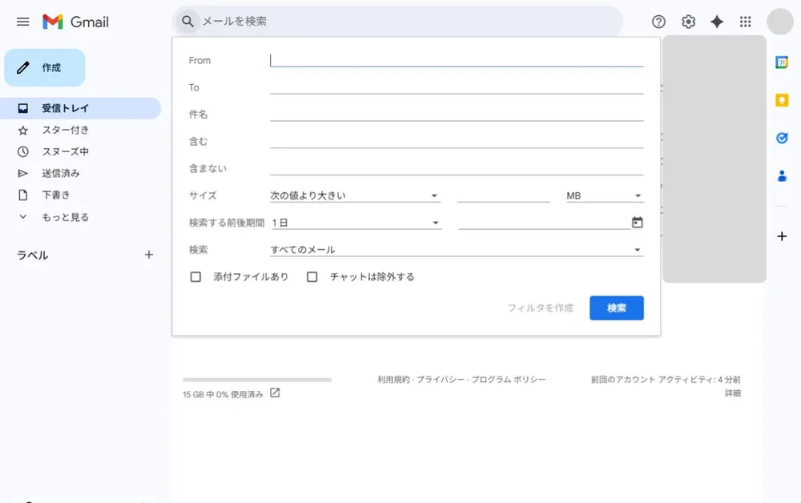Viewport: 801px width, 503px height.
Task: Open storage management external link icon
Action: point(275,392)
